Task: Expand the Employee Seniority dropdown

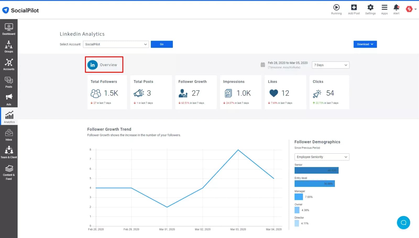Action: coord(322,157)
